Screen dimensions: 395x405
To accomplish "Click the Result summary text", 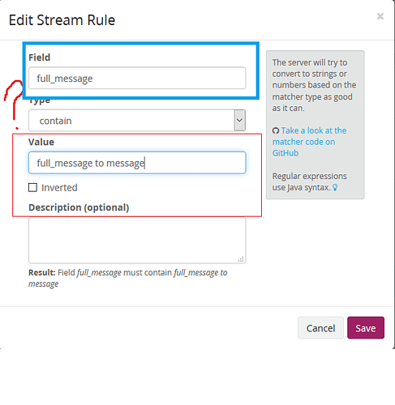I will pyautogui.click(x=128, y=278).
